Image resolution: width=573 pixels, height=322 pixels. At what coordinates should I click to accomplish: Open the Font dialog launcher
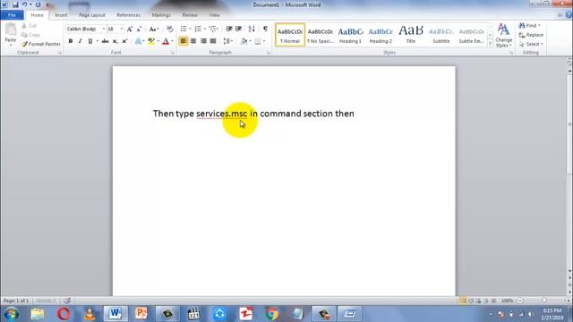tap(173, 53)
